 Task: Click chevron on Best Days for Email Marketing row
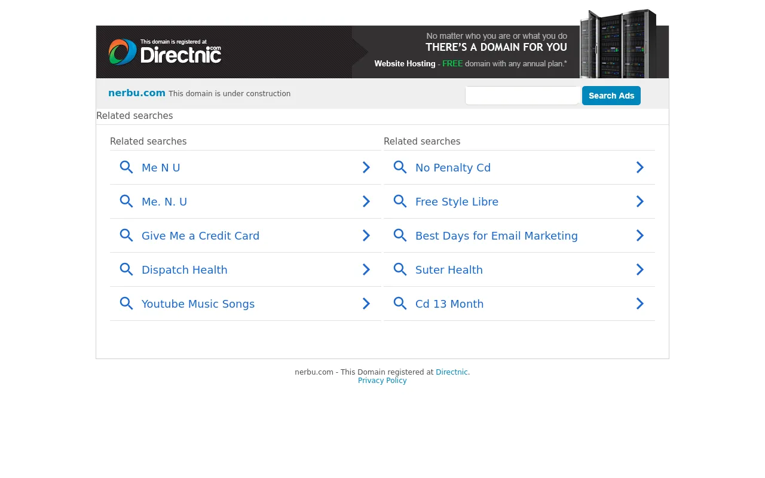pos(640,235)
